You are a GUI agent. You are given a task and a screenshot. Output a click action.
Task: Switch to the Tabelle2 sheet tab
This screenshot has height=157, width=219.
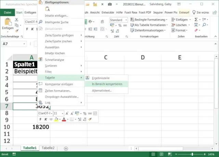point(48,148)
